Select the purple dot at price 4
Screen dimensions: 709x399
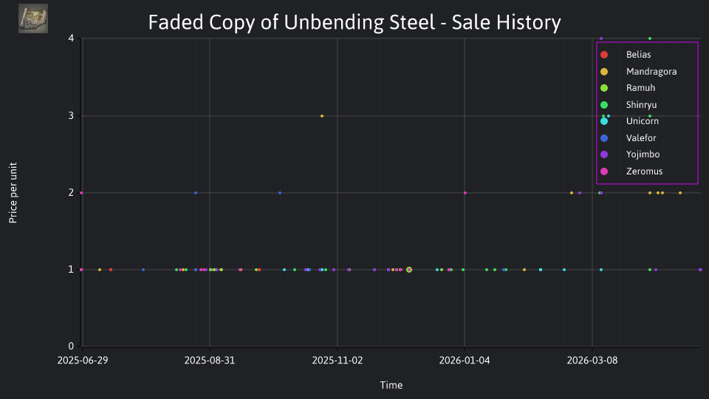(601, 39)
